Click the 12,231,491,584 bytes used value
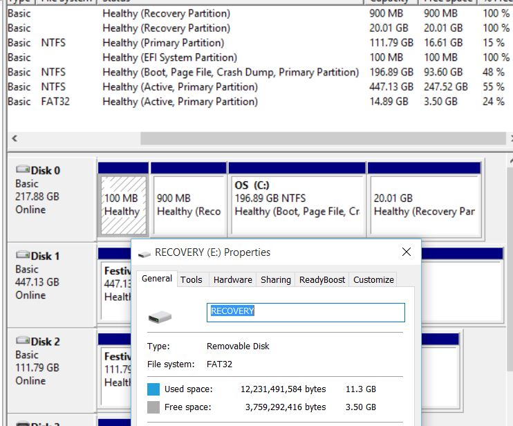Screen dimensions: 513x426 [x=283, y=389]
